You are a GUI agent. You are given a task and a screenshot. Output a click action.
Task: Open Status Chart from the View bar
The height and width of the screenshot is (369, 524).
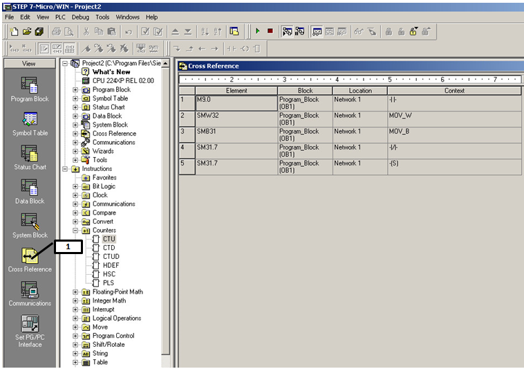tap(30, 154)
